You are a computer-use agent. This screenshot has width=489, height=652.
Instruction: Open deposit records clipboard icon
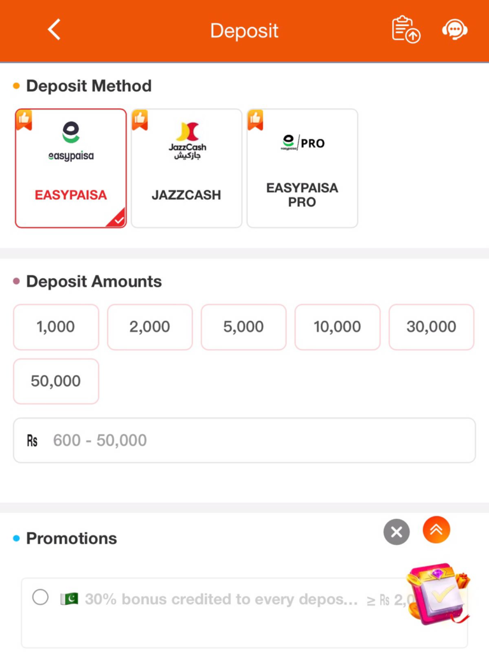[406, 30]
